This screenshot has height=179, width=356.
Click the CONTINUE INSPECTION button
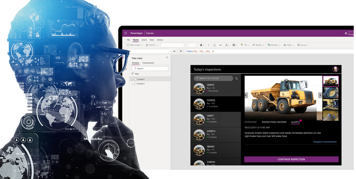click(291, 159)
